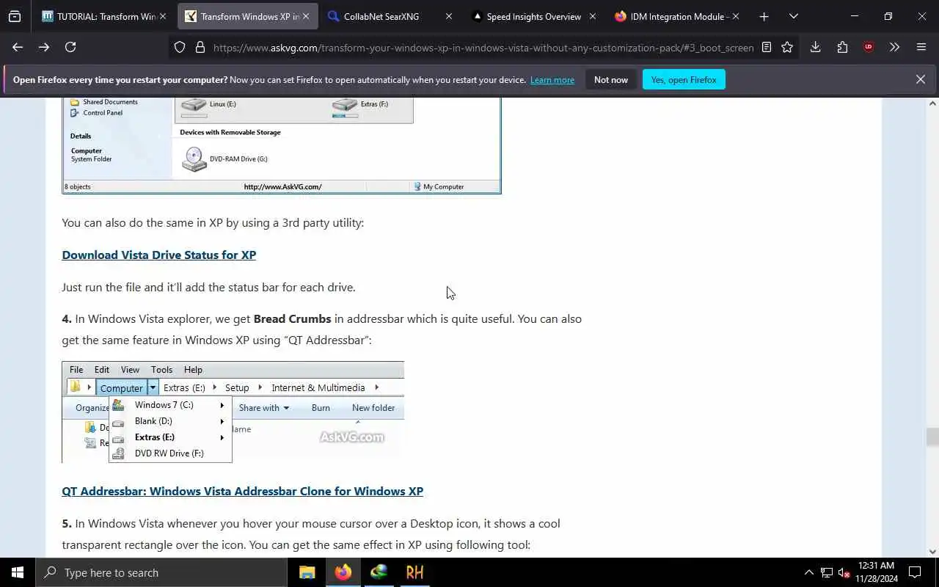Open Firefox application hamburger menu
The image size is (939, 587).
click(921, 47)
